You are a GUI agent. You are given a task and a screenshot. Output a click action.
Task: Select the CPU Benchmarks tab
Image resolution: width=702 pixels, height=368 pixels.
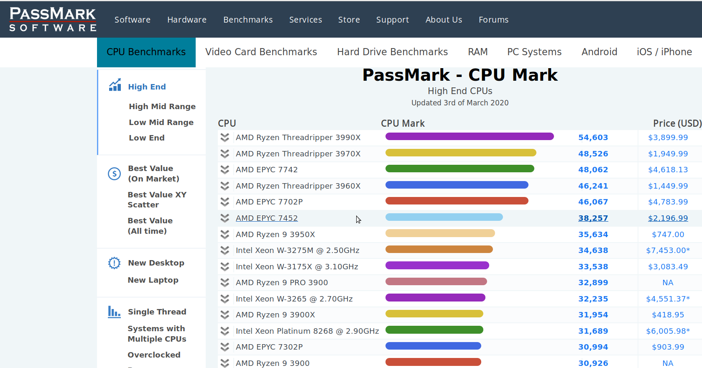point(146,52)
